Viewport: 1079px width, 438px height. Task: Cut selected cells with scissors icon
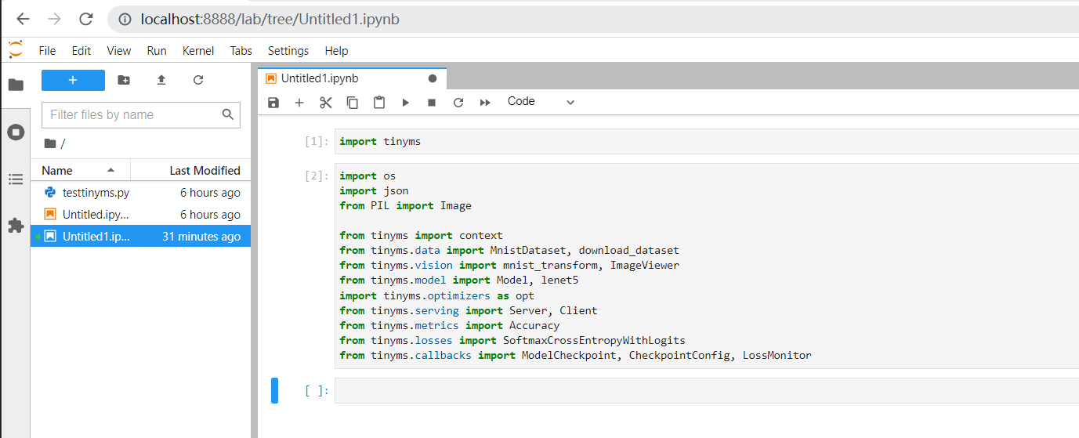(326, 103)
